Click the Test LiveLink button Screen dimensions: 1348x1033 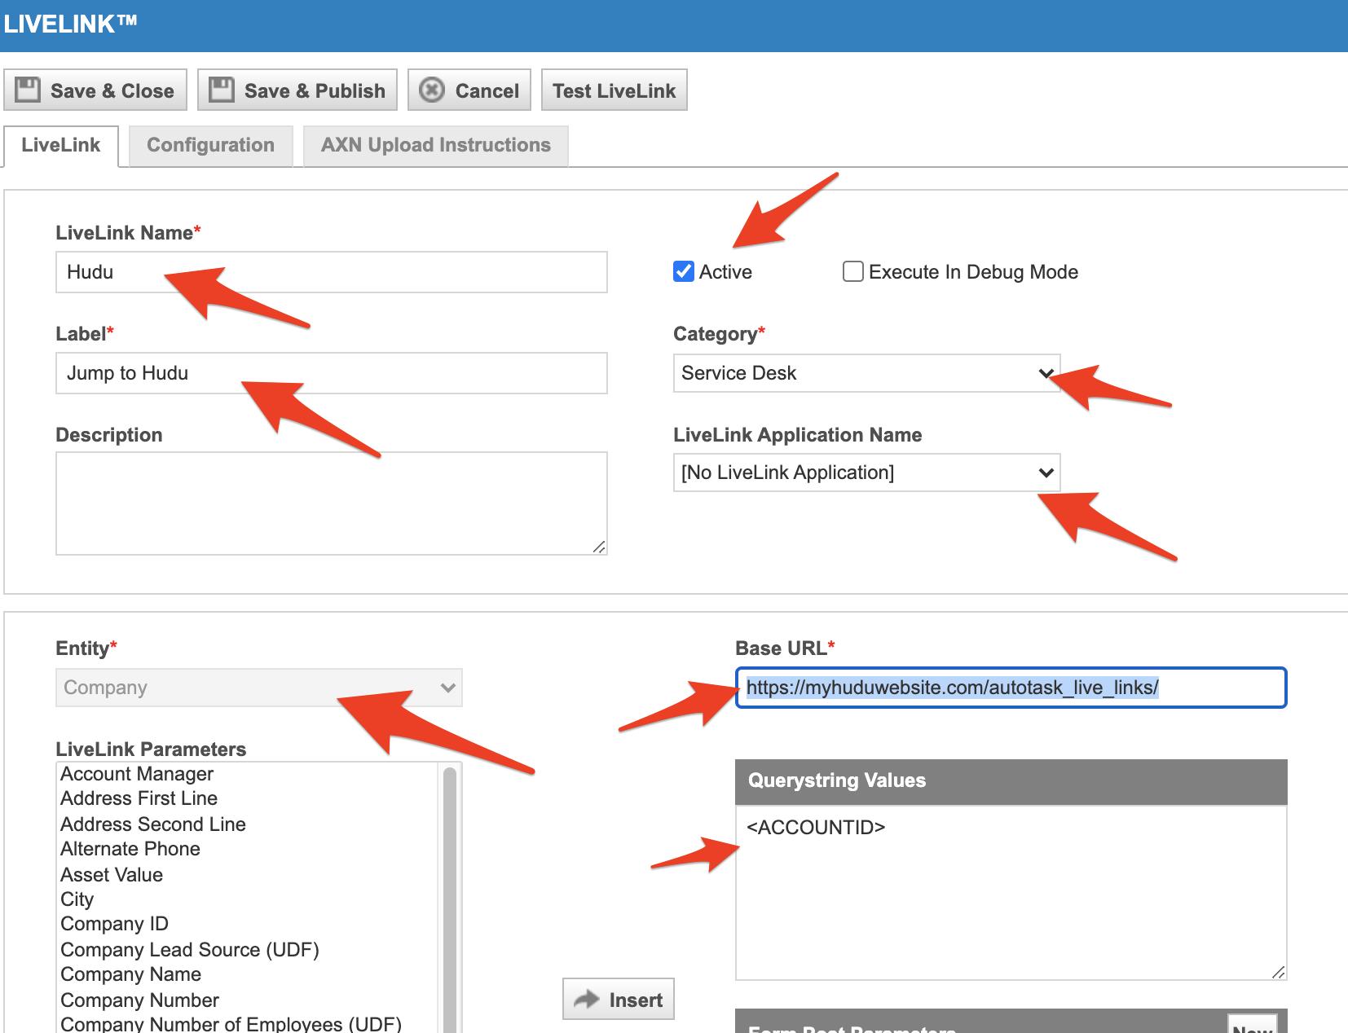[x=615, y=90]
